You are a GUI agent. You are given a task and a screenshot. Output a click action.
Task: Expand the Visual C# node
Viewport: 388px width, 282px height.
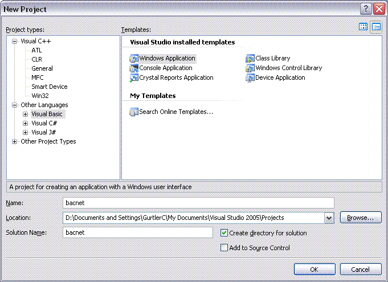[25, 123]
